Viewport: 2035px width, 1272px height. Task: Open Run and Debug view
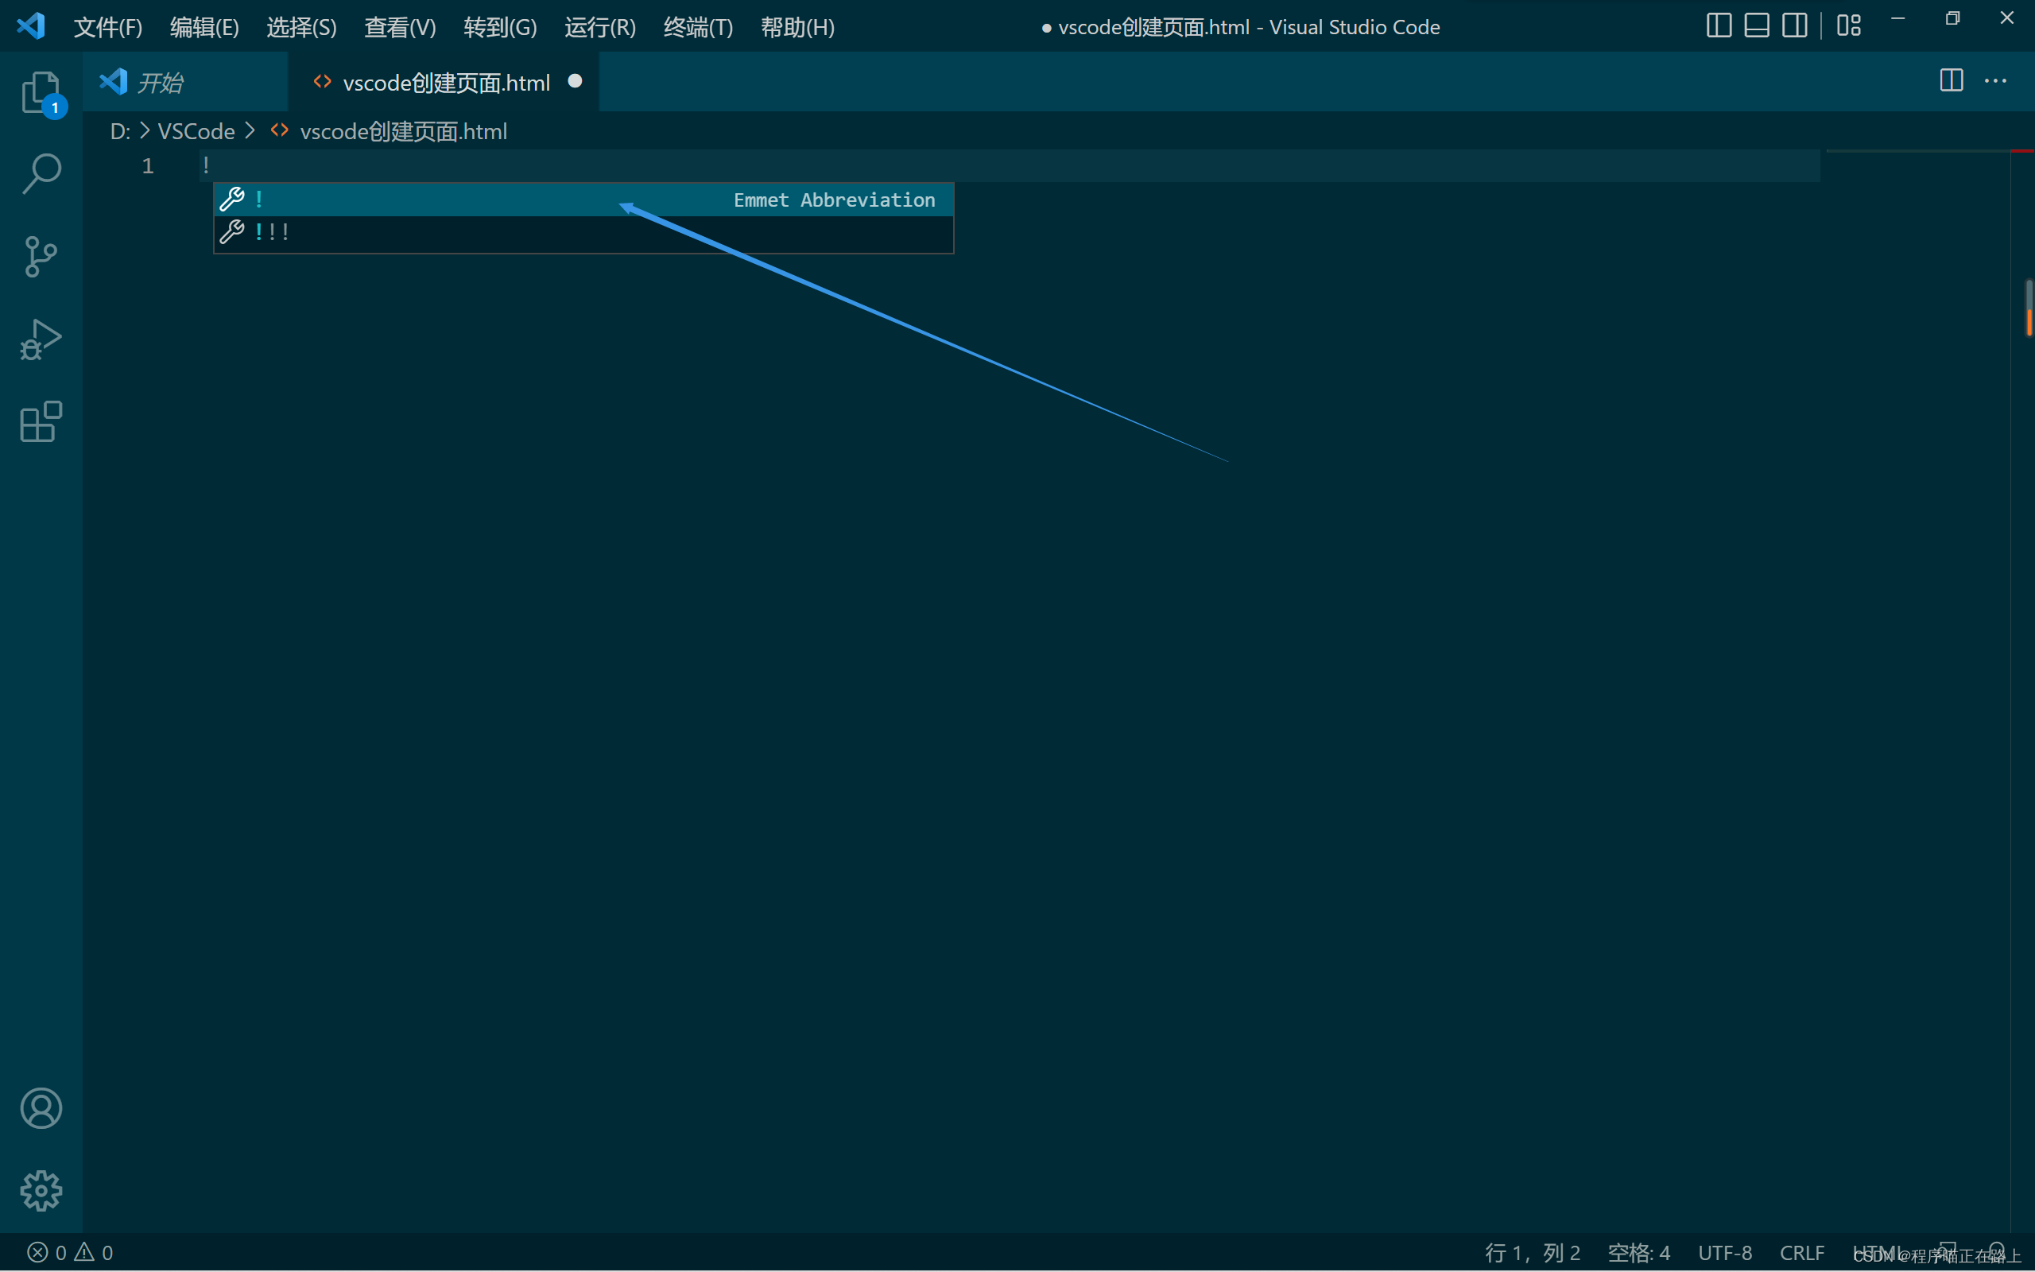click(41, 339)
